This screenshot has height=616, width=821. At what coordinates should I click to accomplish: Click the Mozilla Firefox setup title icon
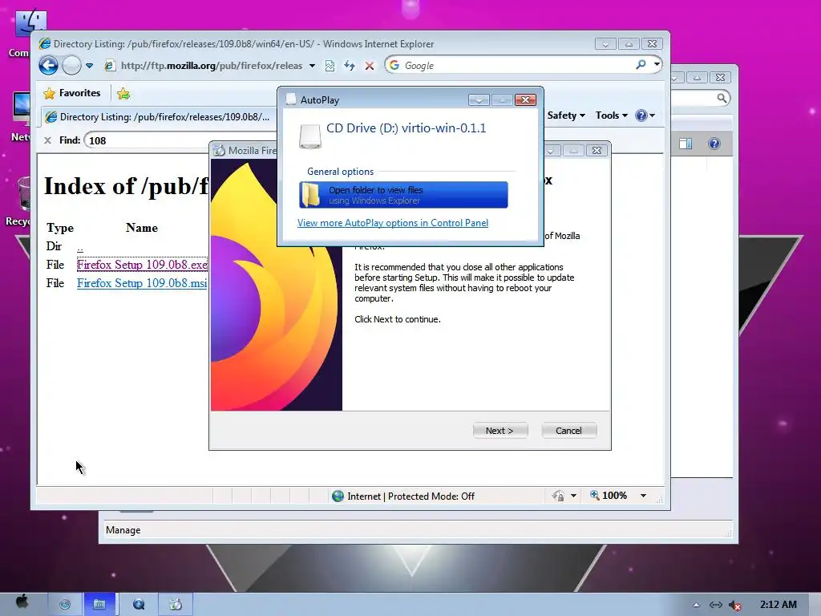pyautogui.click(x=220, y=150)
